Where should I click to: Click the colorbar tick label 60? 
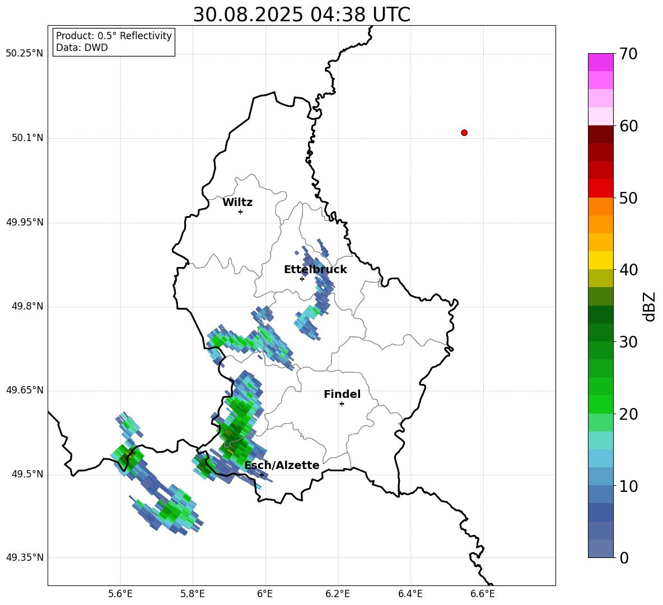pyautogui.click(x=628, y=126)
